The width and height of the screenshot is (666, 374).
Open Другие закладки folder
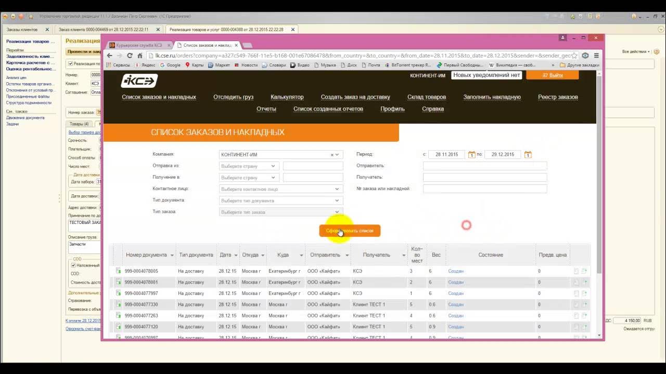coord(580,65)
